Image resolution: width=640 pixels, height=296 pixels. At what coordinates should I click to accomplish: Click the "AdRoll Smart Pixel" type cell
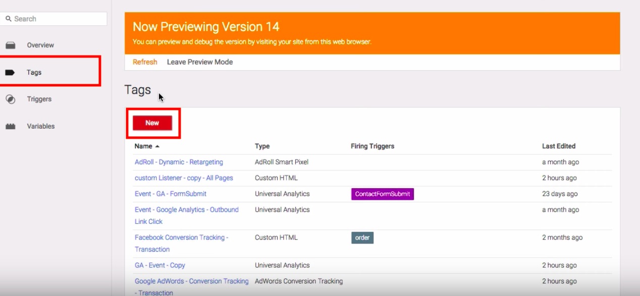coord(282,162)
